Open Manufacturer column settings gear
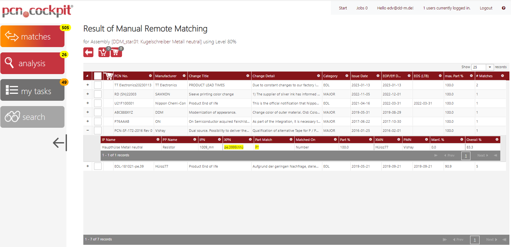This screenshot has width=511, height=247. (184, 76)
